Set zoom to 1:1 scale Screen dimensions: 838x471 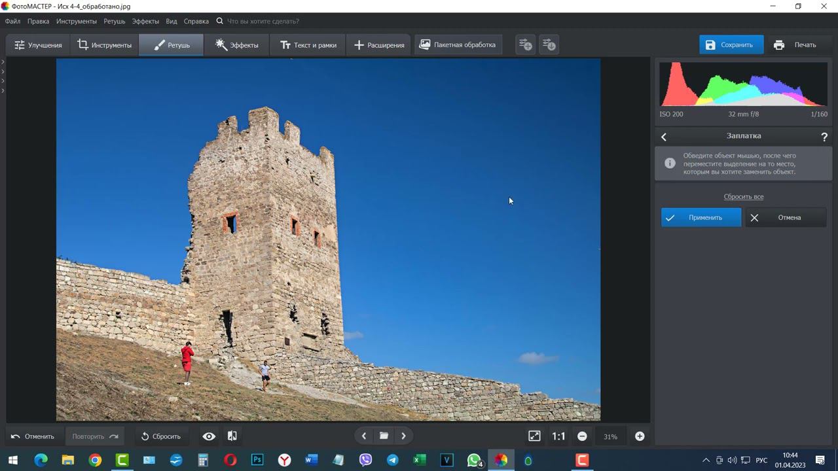pyautogui.click(x=558, y=436)
